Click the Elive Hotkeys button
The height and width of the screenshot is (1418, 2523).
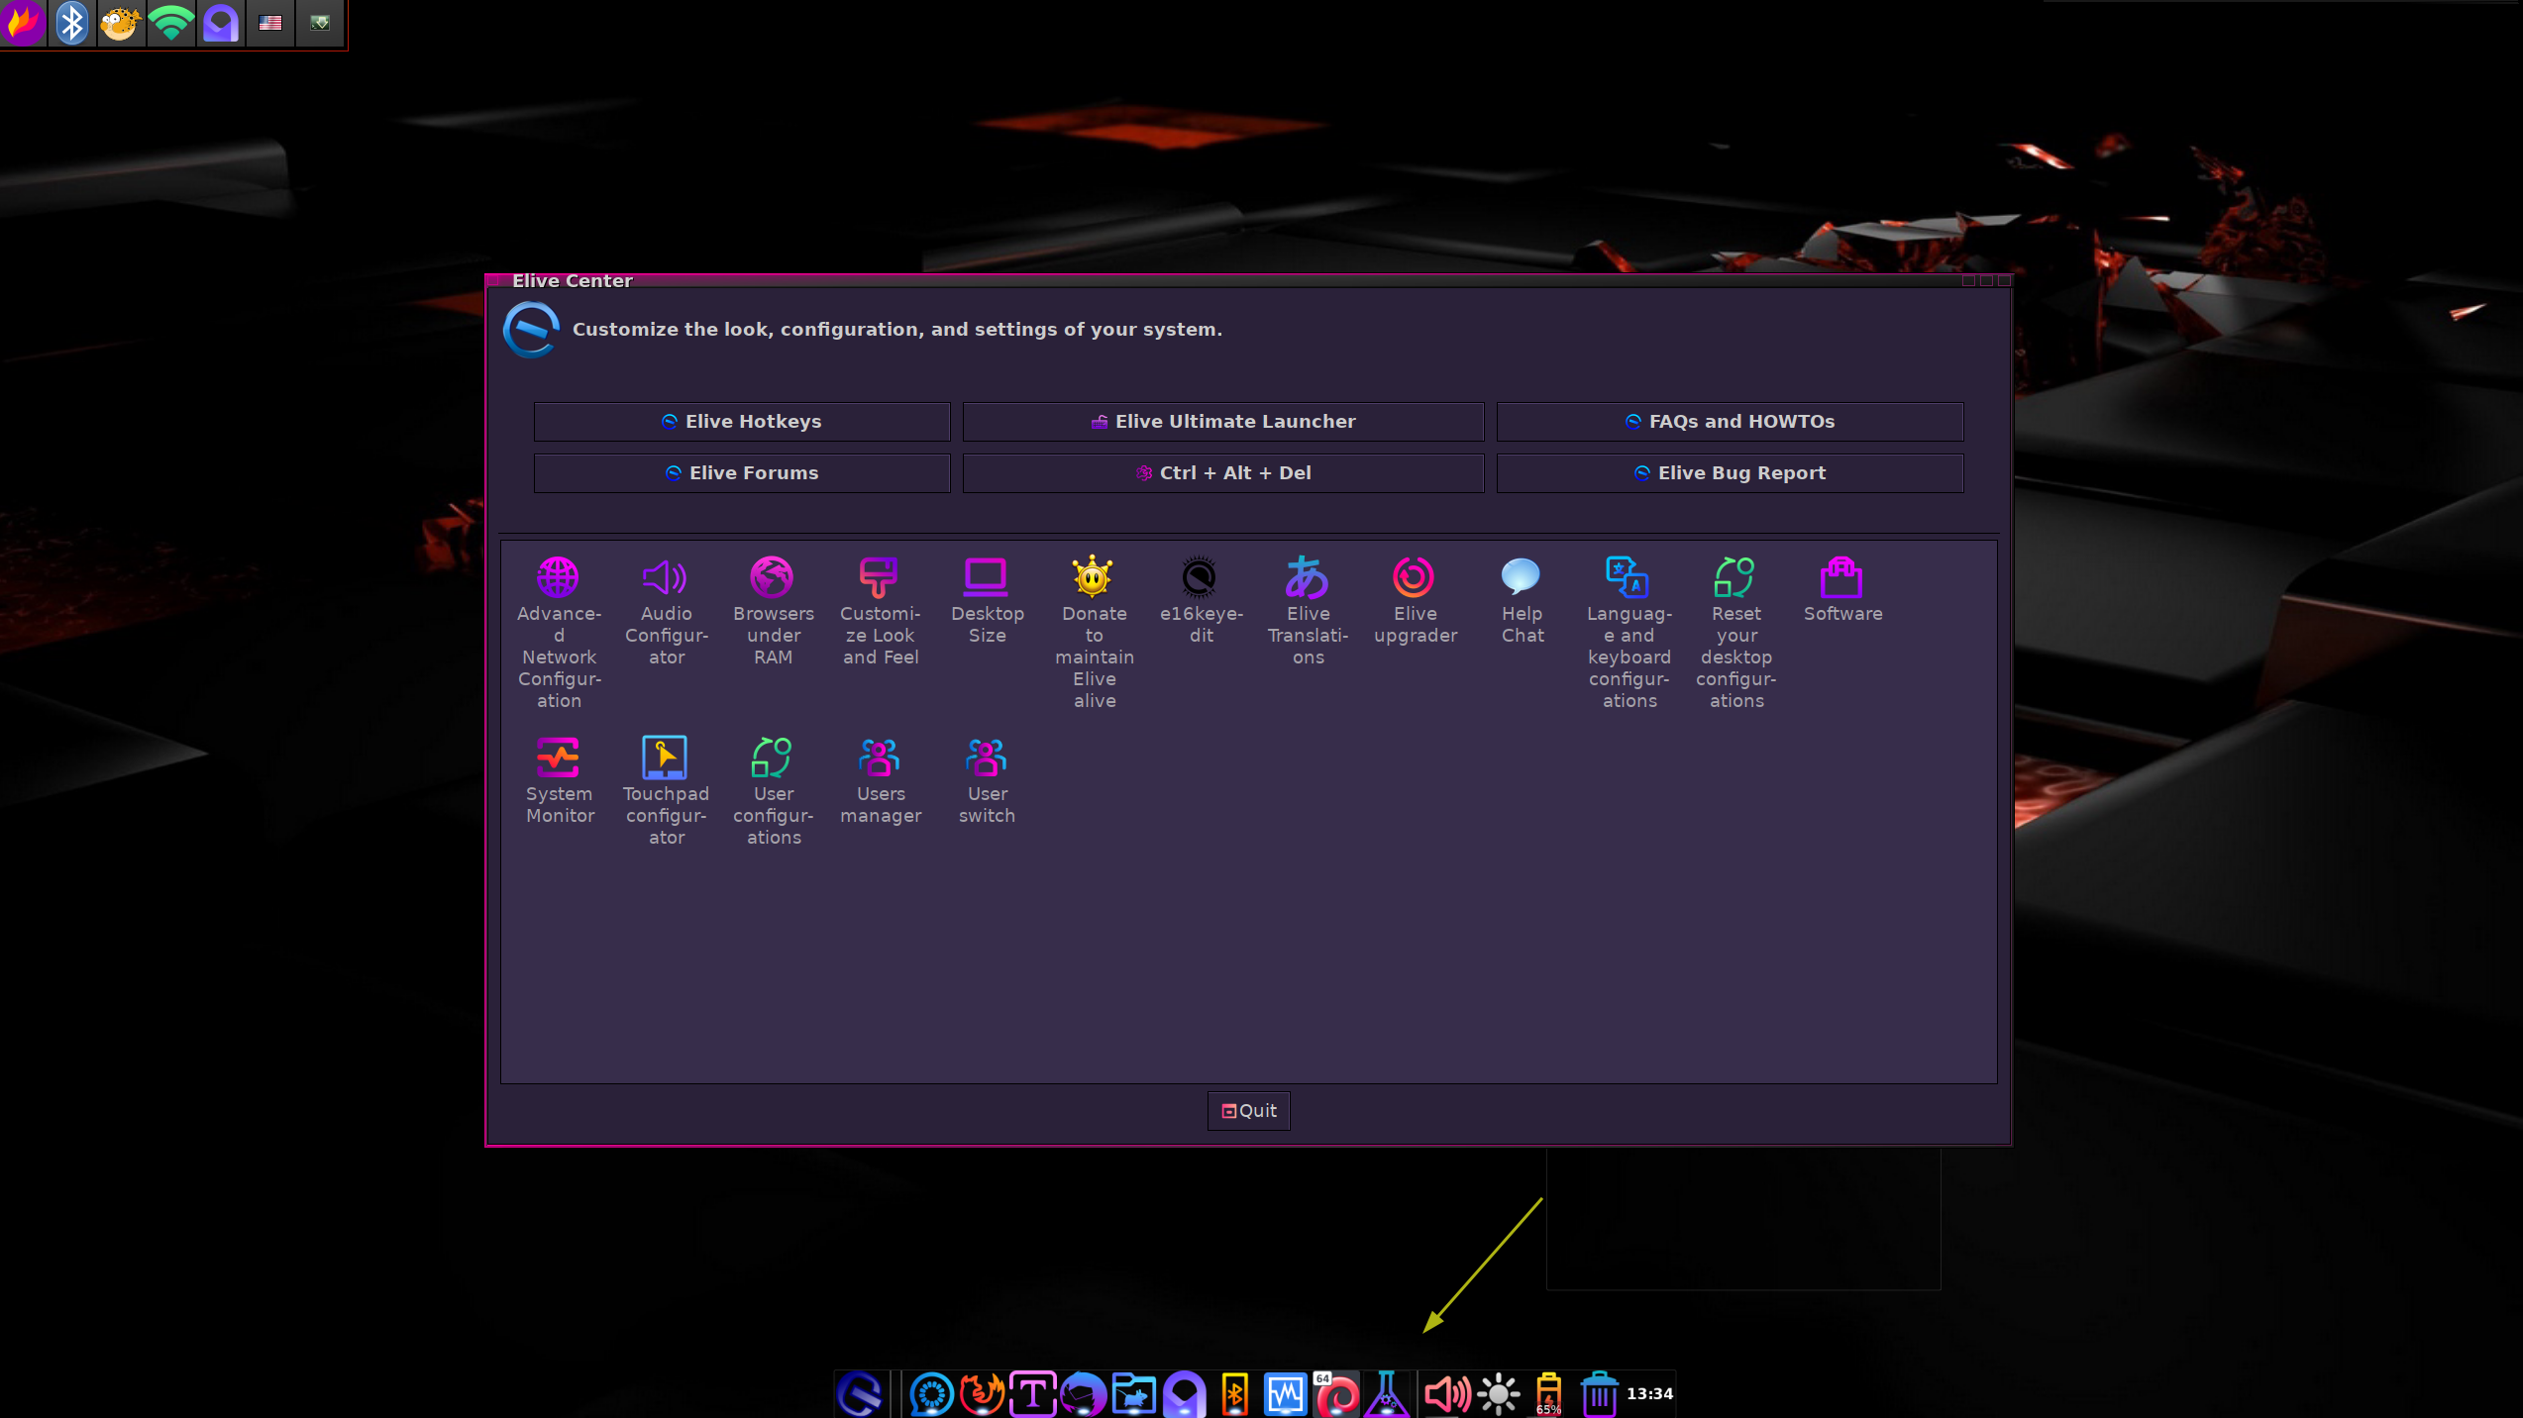(741, 421)
